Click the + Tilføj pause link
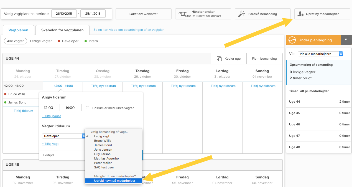This screenshot has width=352, height=187. 52,116
